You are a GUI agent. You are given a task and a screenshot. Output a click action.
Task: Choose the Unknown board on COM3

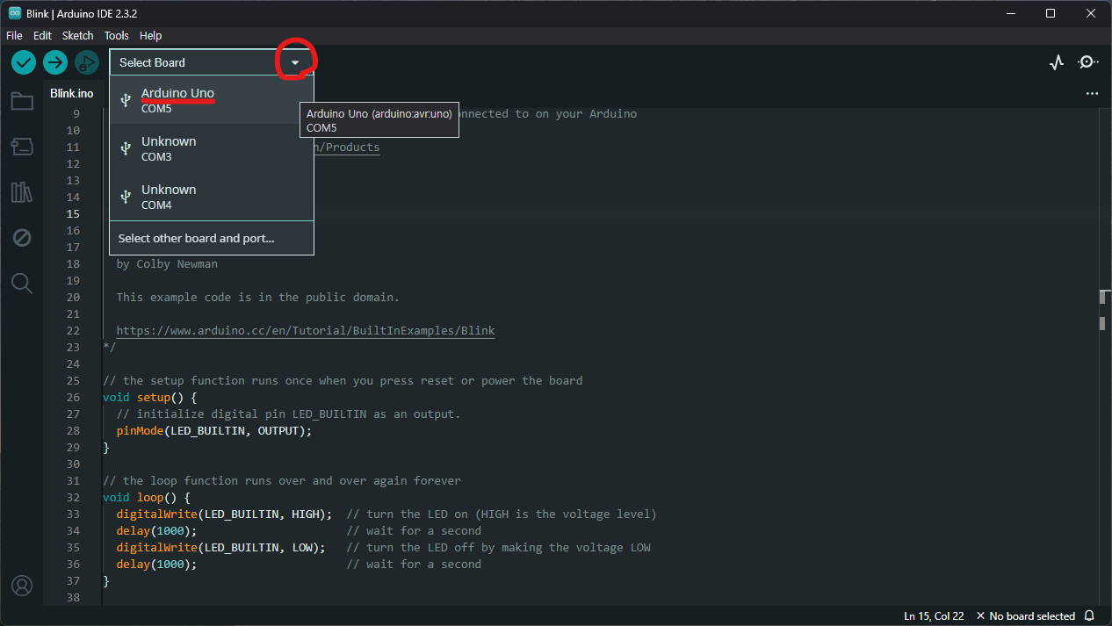click(x=212, y=148)
